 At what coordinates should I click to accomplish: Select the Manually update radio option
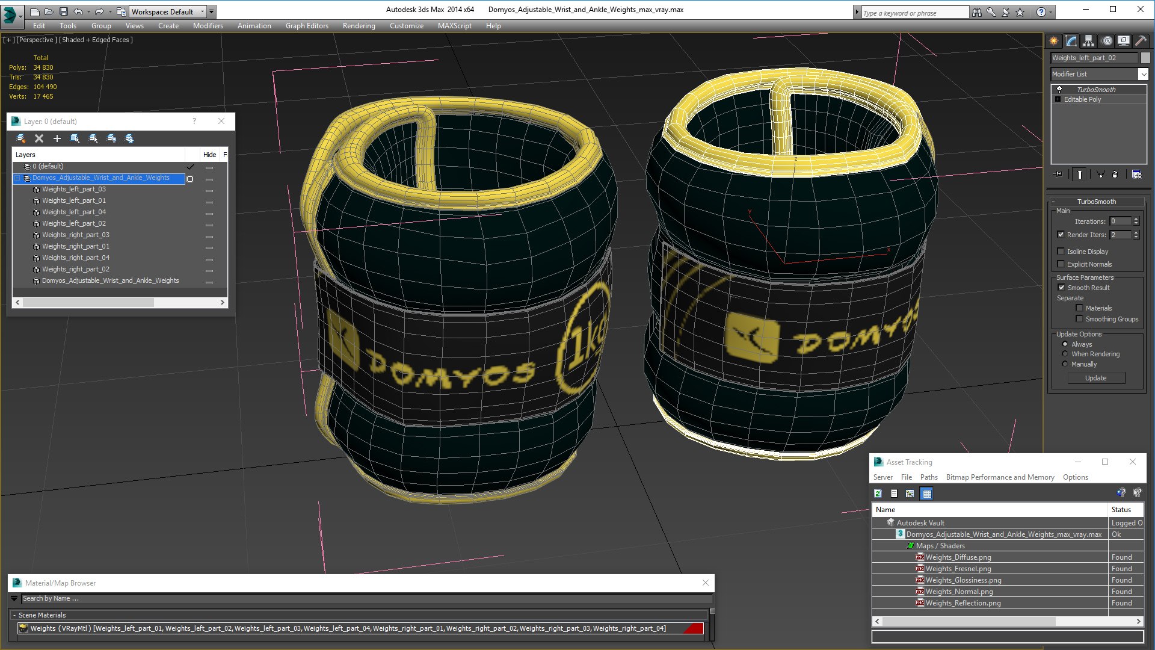(x=1065, y=364)
